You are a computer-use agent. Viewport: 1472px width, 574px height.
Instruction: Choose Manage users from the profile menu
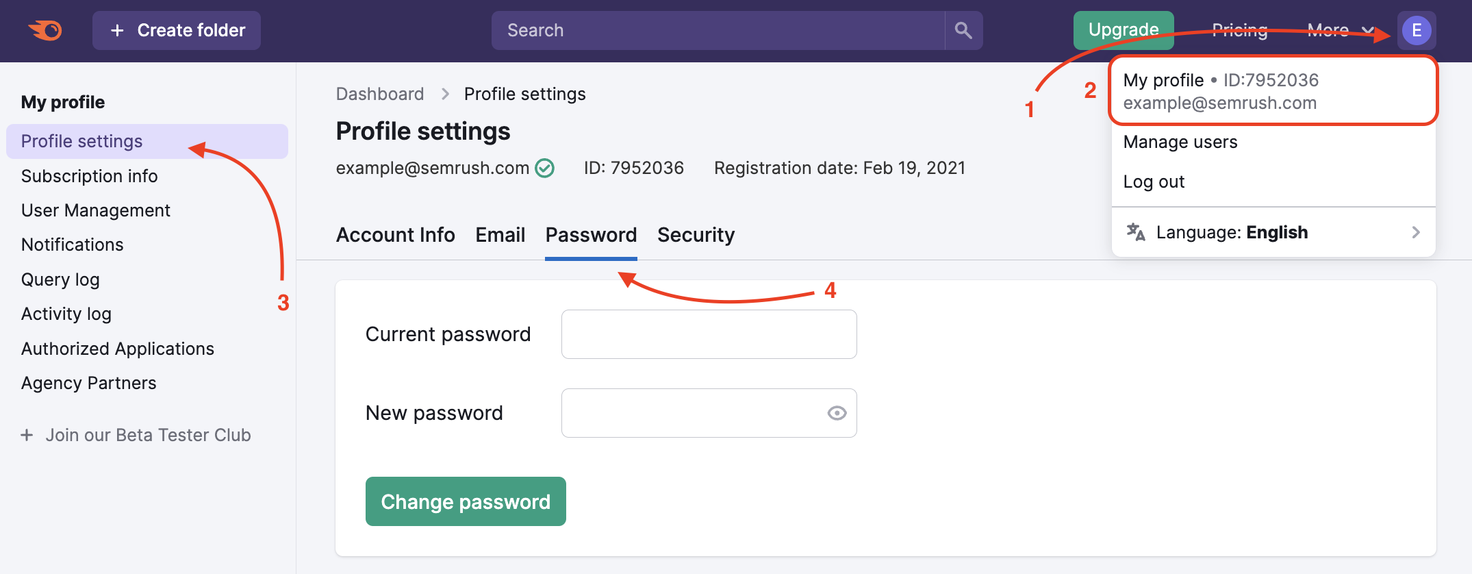(x=1180, y=142)
